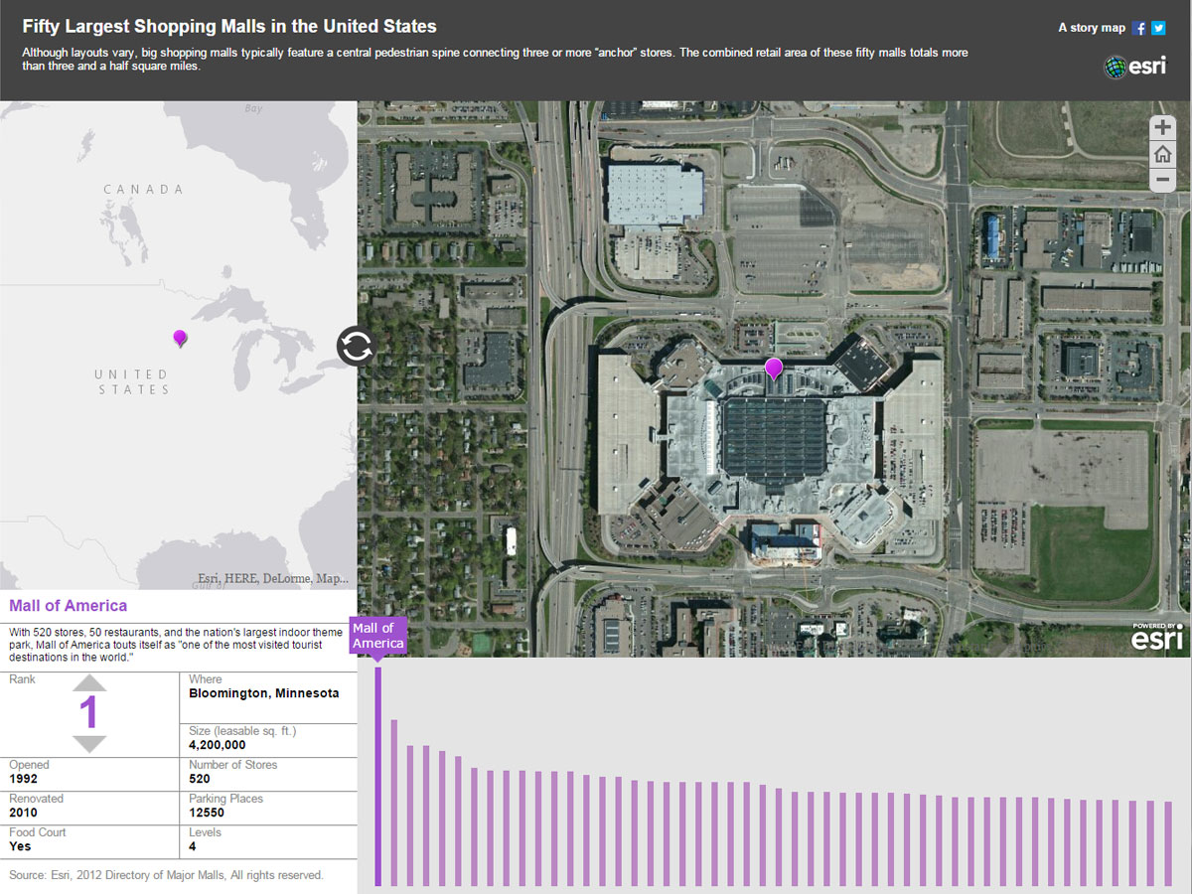
Task: Click the zoom in plus button
Action: [1162, 128]
